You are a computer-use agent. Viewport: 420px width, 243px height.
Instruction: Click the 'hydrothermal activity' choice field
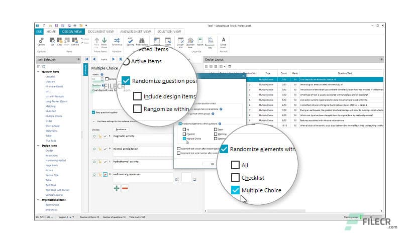pos(143,165)
